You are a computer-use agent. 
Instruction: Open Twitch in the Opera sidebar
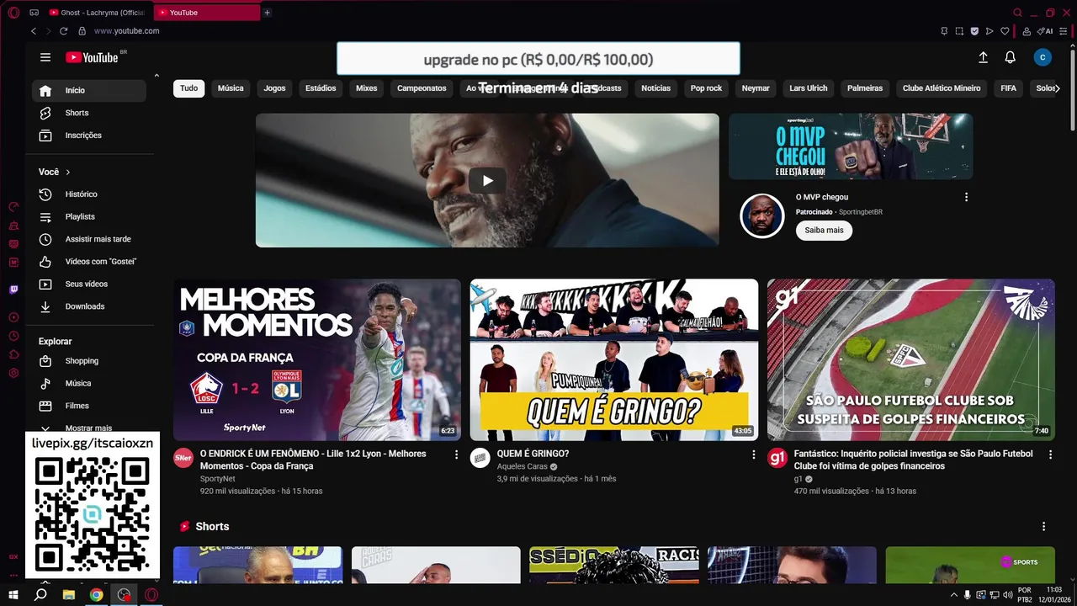point(13,290)
